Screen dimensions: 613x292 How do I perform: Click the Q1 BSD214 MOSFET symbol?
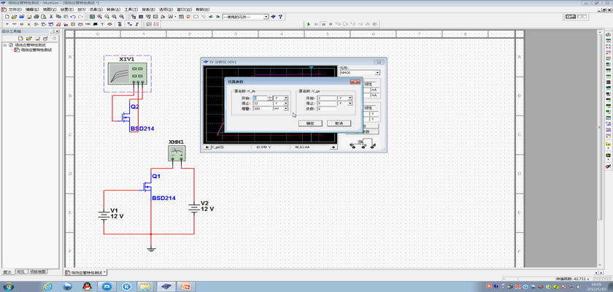pos(148,188)
